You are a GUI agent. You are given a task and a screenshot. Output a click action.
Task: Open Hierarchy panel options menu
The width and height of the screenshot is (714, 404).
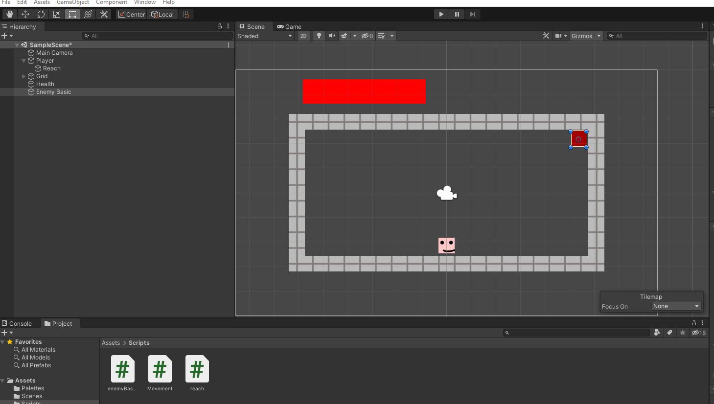click(x=228, y=26)
